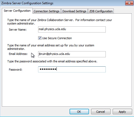Image resolution: width=134 pixels, height=117 pixels.
Task: Confirm settings with the OK button
Action: pos(79,112)
